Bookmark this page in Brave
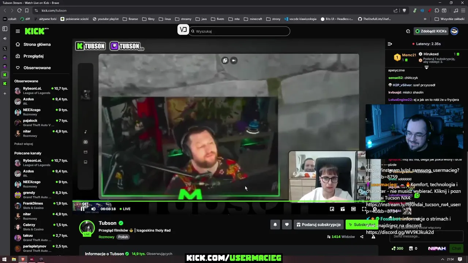The width and height of the screenshot is (468, 263). (27, 11)
